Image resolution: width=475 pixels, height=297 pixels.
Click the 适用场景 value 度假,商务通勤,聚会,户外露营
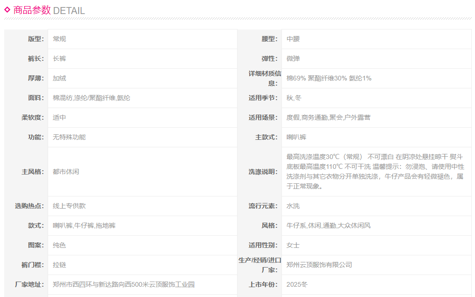click(328, 117)
